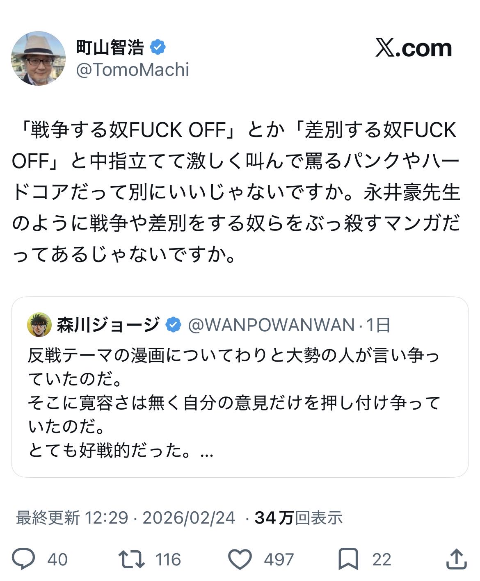Viewport: 480px width, 581px height.
Task: Click the verified badge beside 森川ジョージ
Action: (x=173, y=325)
